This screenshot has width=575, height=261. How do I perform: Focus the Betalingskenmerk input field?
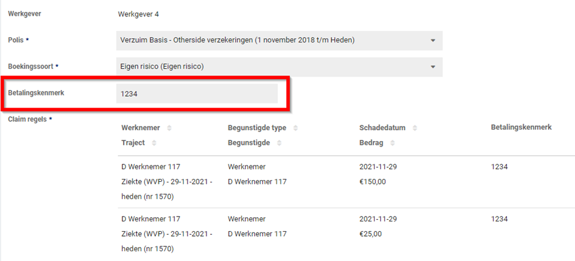pos(197,94)
